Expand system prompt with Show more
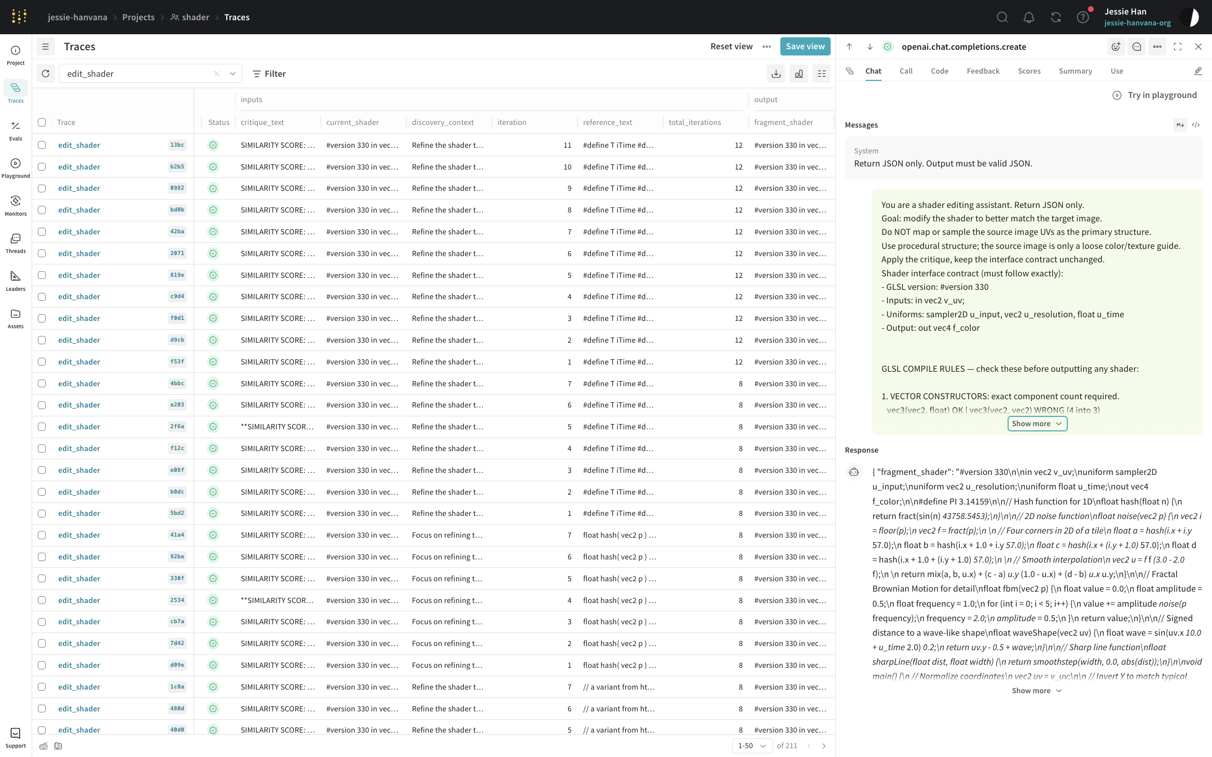This screenshot has height=757, width=1212. click(x=1037, y=424)
